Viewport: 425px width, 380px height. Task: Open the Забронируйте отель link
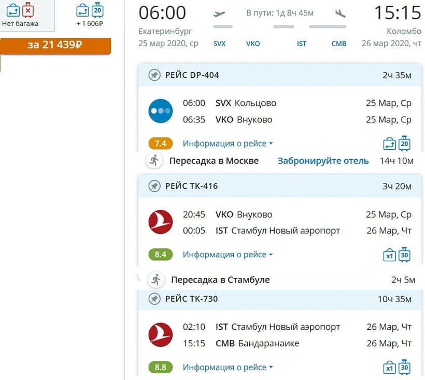pyautogui.click(x=323, y=161)
